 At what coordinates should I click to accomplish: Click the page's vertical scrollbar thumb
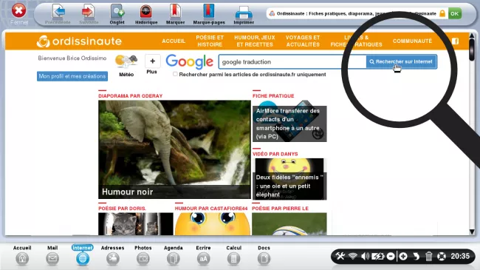click(x=472, y=49)
